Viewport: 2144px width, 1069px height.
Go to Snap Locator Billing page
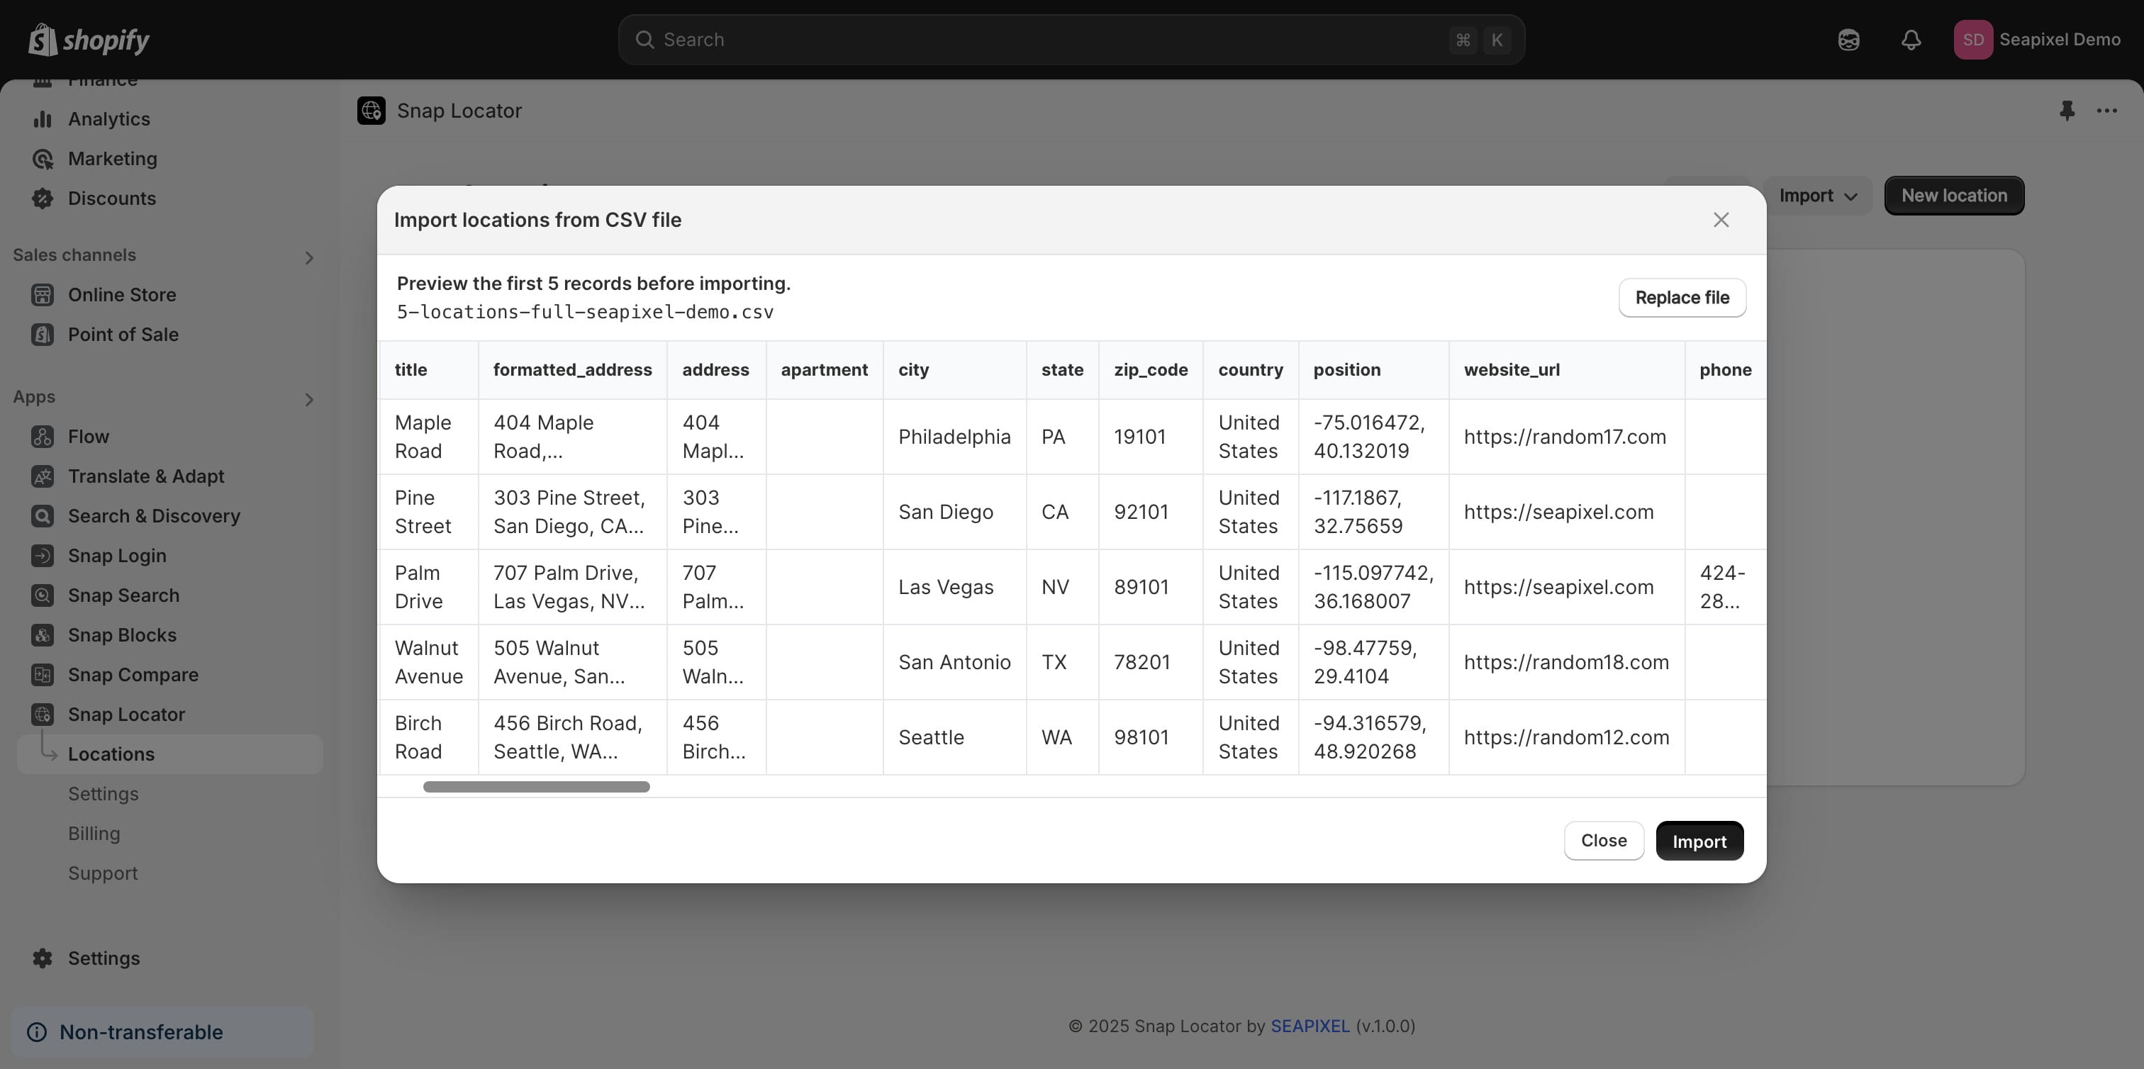pos(94,834)
